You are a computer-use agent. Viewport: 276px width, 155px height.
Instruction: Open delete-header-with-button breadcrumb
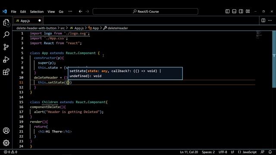coord(36,28)
